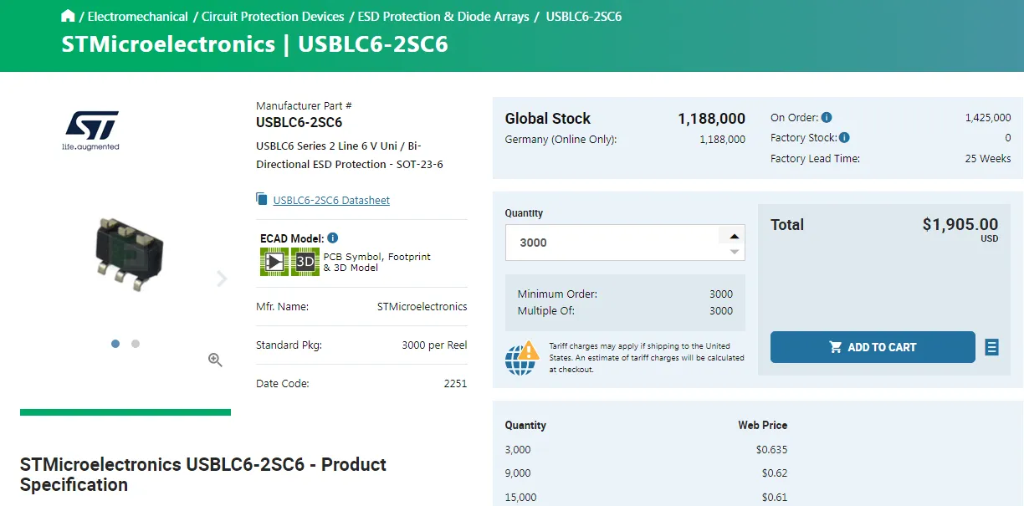
Task: Open the Circuit Protection Devices breadcrumb
Action: tap(273, 17)
